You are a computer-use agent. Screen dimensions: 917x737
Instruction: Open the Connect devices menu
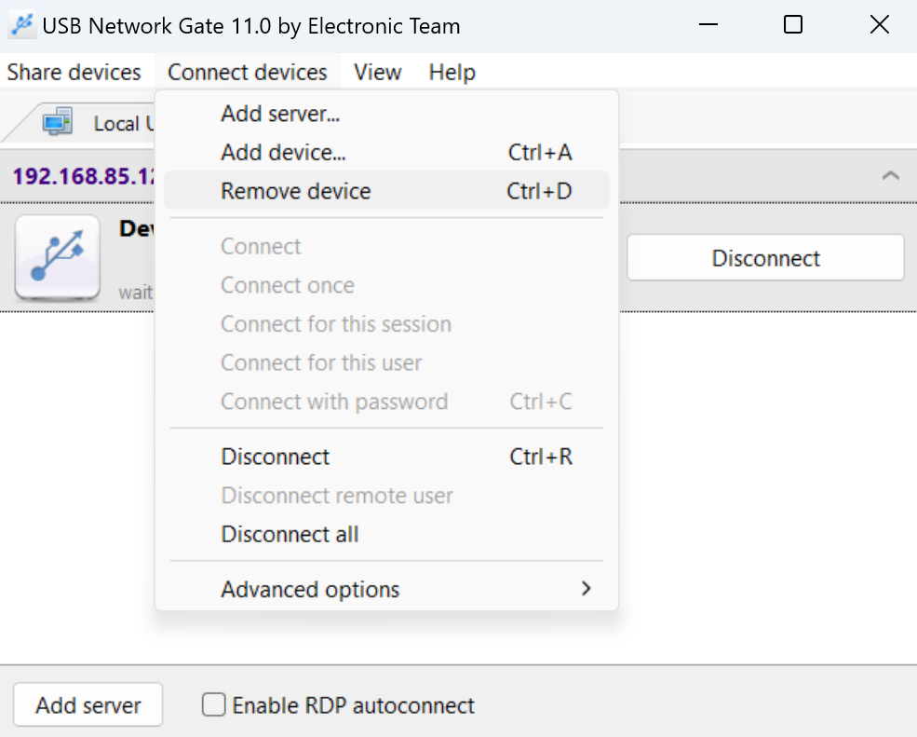(x=247, y=72)
